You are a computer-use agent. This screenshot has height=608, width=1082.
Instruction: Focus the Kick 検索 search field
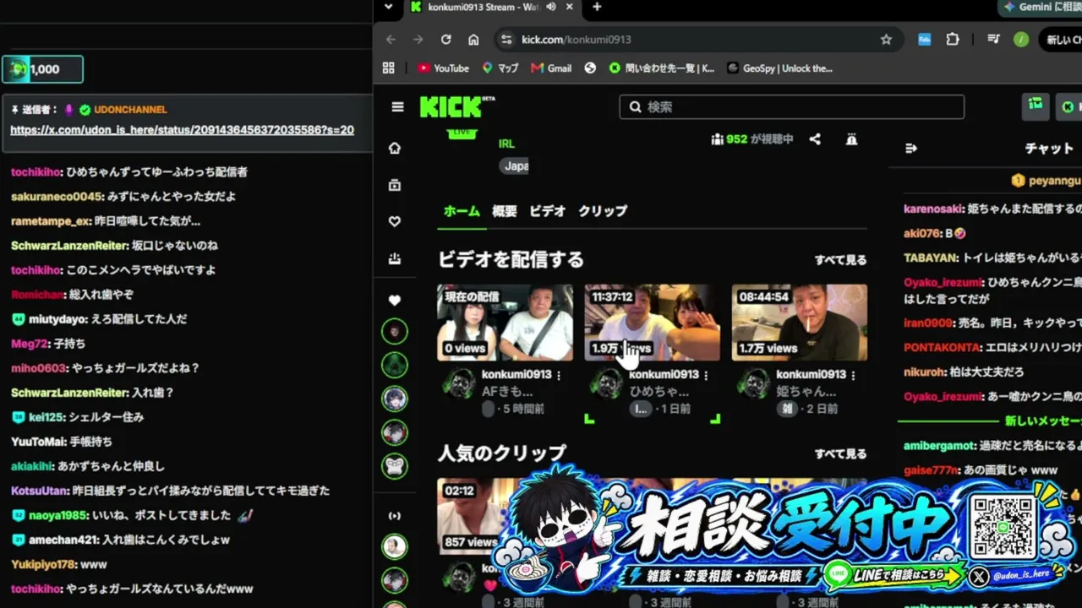click(x=792, y=107)
